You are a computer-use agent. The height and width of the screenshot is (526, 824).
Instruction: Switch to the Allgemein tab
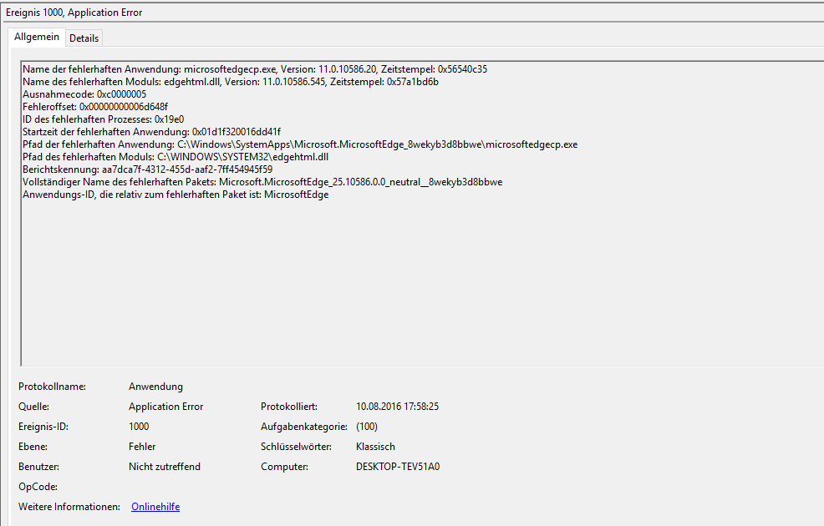(37, 38)
